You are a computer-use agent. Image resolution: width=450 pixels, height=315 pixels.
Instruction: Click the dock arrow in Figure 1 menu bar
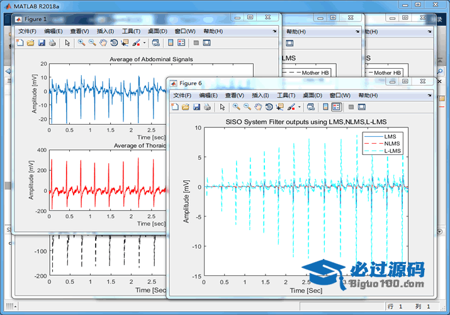coord(274,31)
